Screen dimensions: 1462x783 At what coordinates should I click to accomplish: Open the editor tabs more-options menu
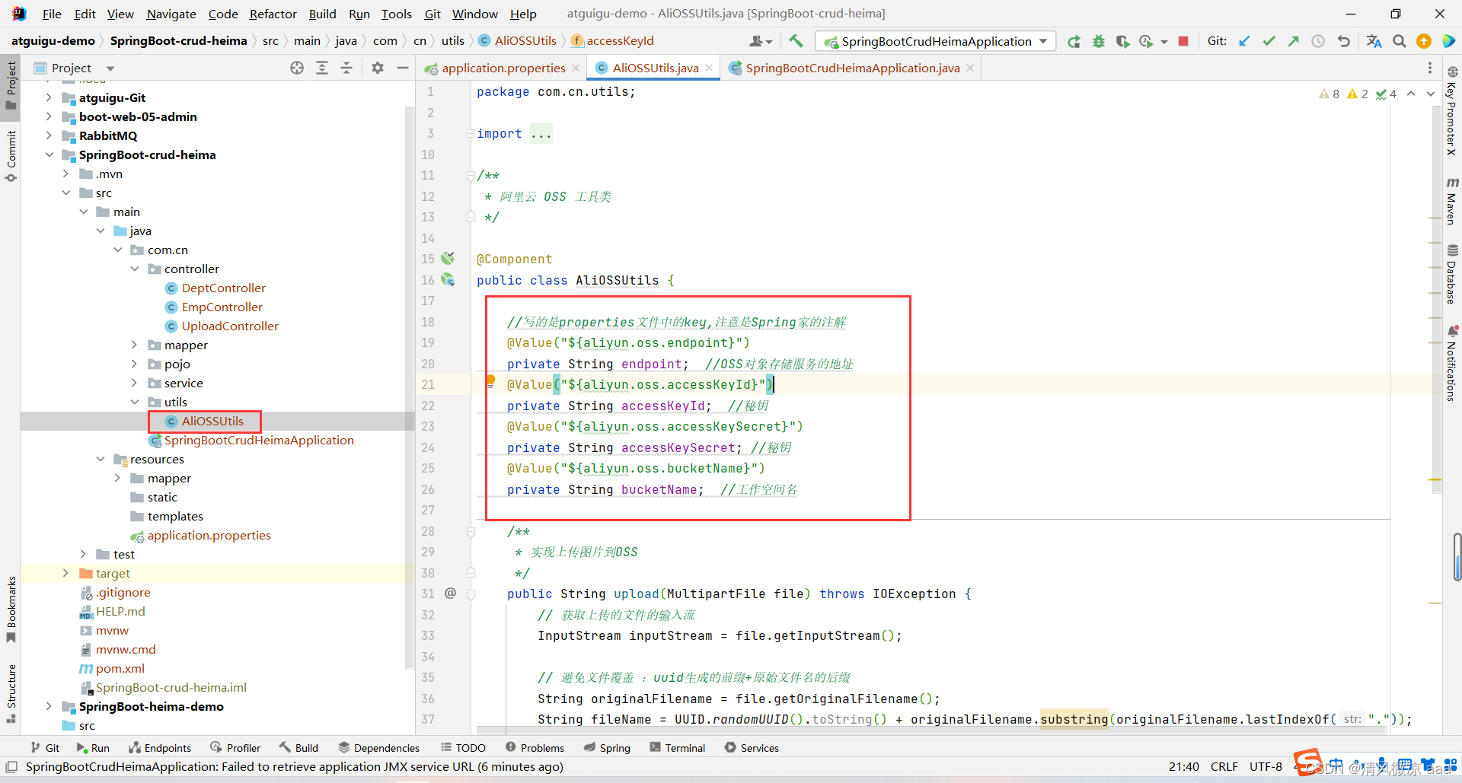(x=1429, y=68)
